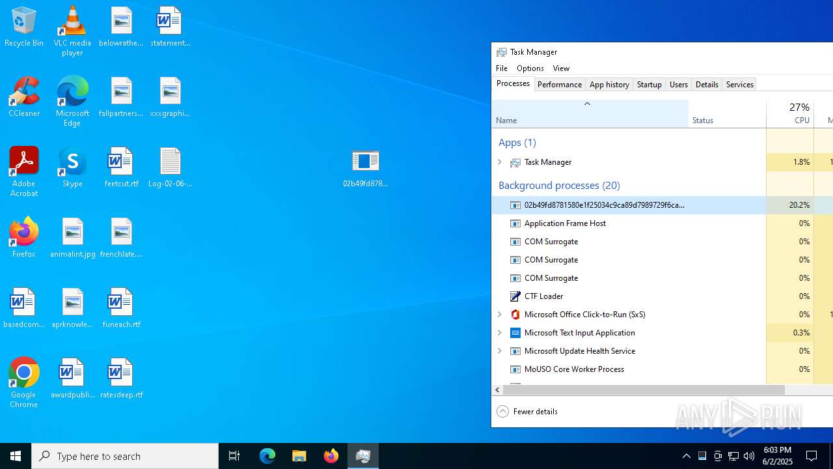Select MoUSO Core Worker Process row
833x469 pixels.
coord(662,369)
